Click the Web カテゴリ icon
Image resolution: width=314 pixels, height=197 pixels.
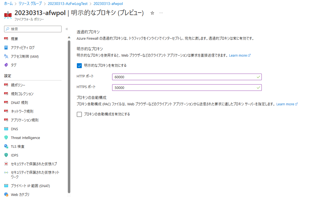6,194
